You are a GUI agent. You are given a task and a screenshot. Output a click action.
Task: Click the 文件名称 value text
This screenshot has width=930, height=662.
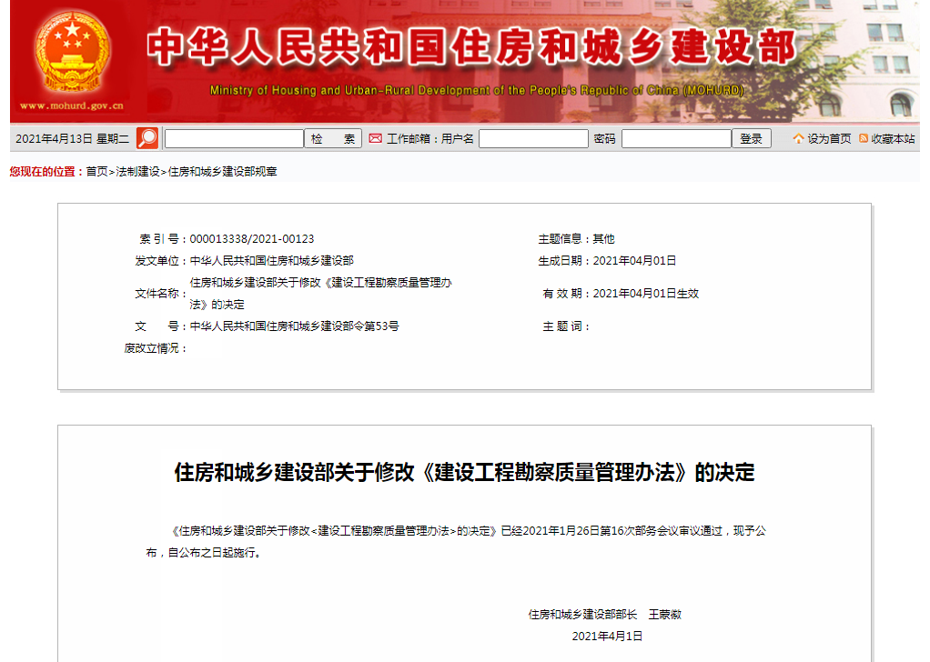pyautogui.click(x=320, y=294)
